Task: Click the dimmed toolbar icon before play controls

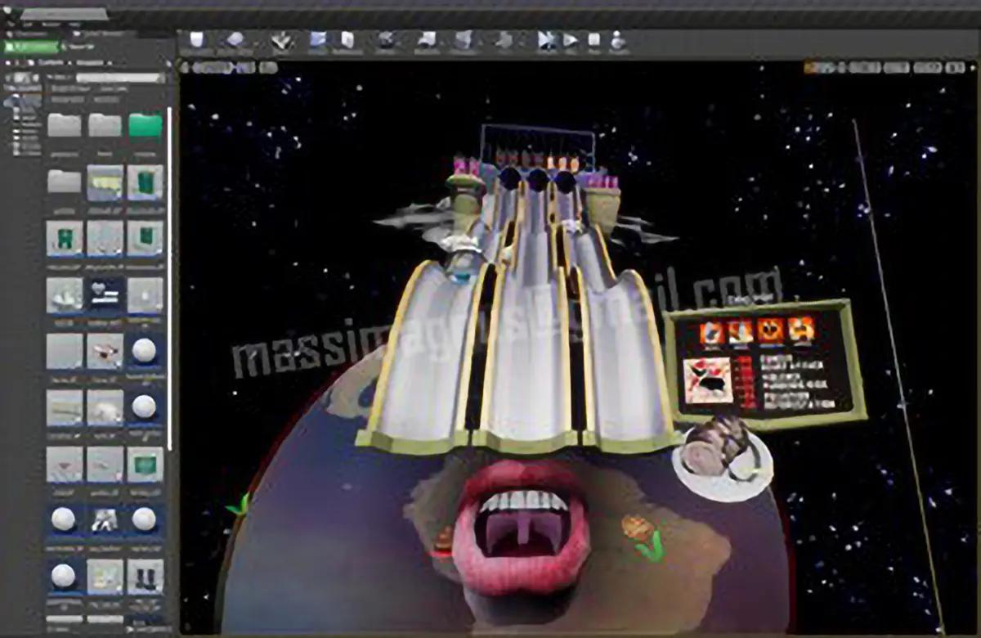Action: [504, 41]
